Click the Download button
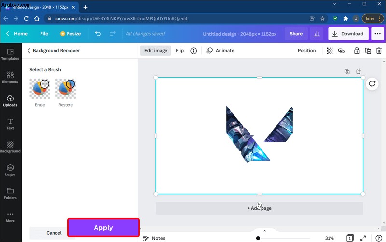This screenshot has height=242, width=386. point(348,34)
